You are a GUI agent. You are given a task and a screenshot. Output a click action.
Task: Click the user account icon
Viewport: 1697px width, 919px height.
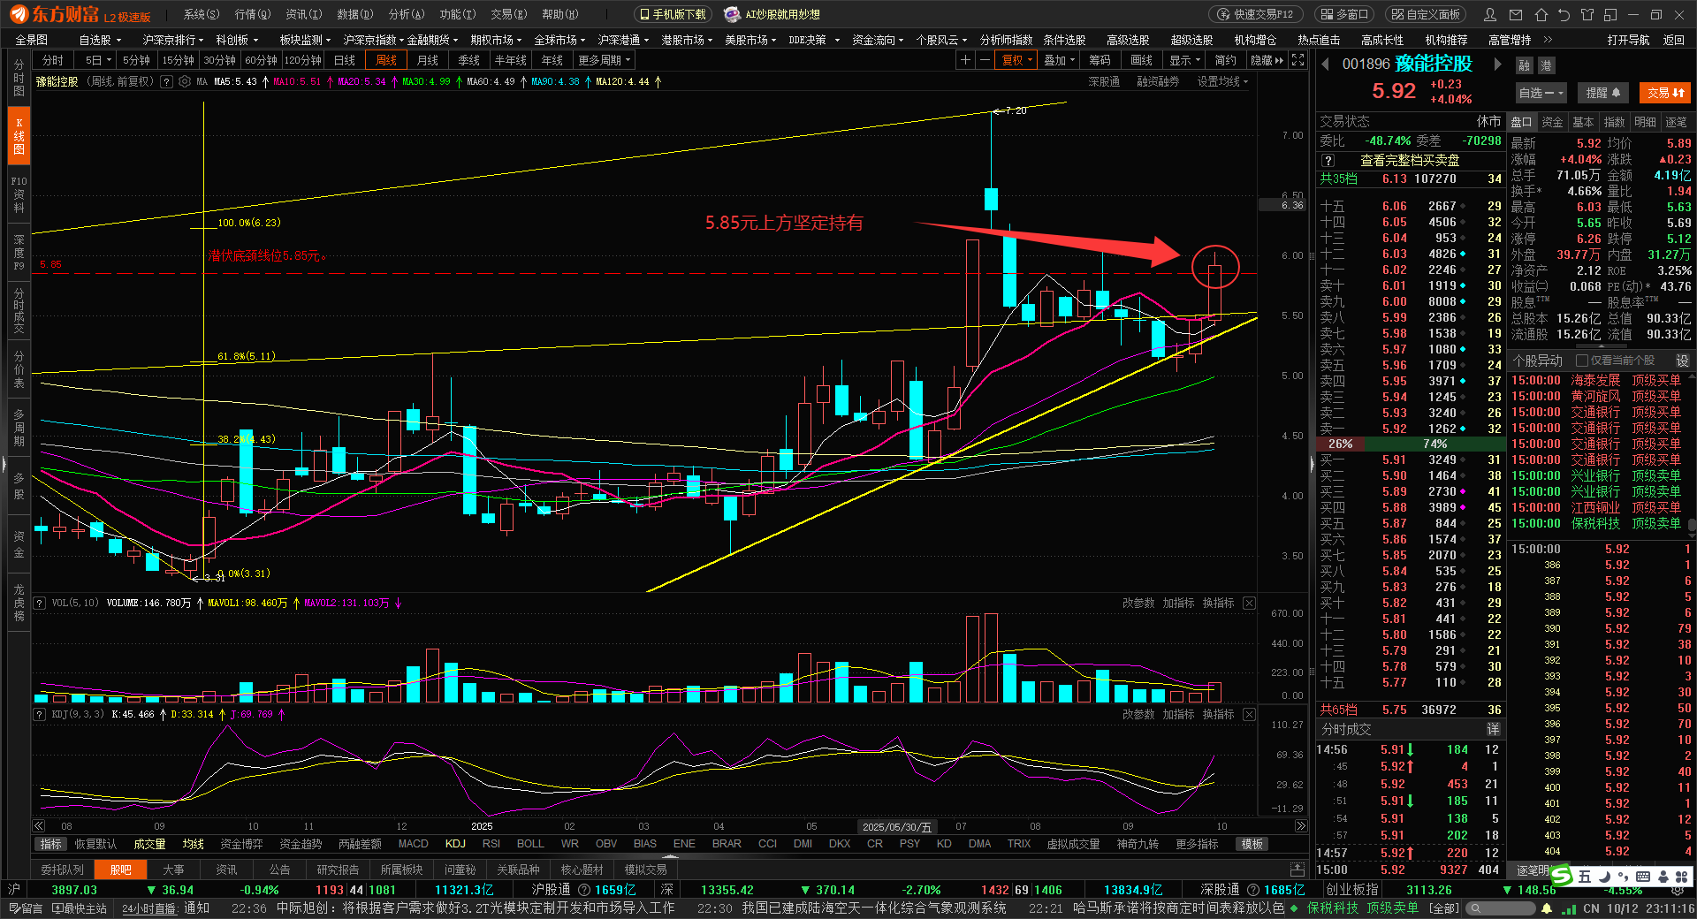pos(1491,14)
